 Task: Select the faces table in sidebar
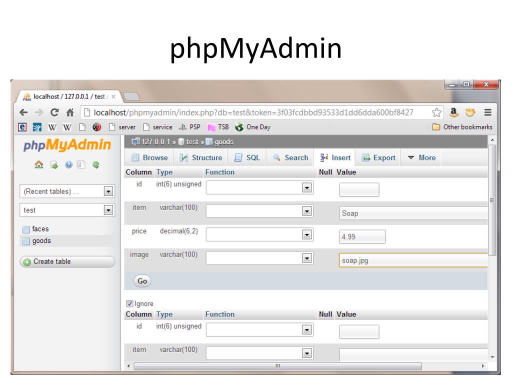click(x=40, y=229)
